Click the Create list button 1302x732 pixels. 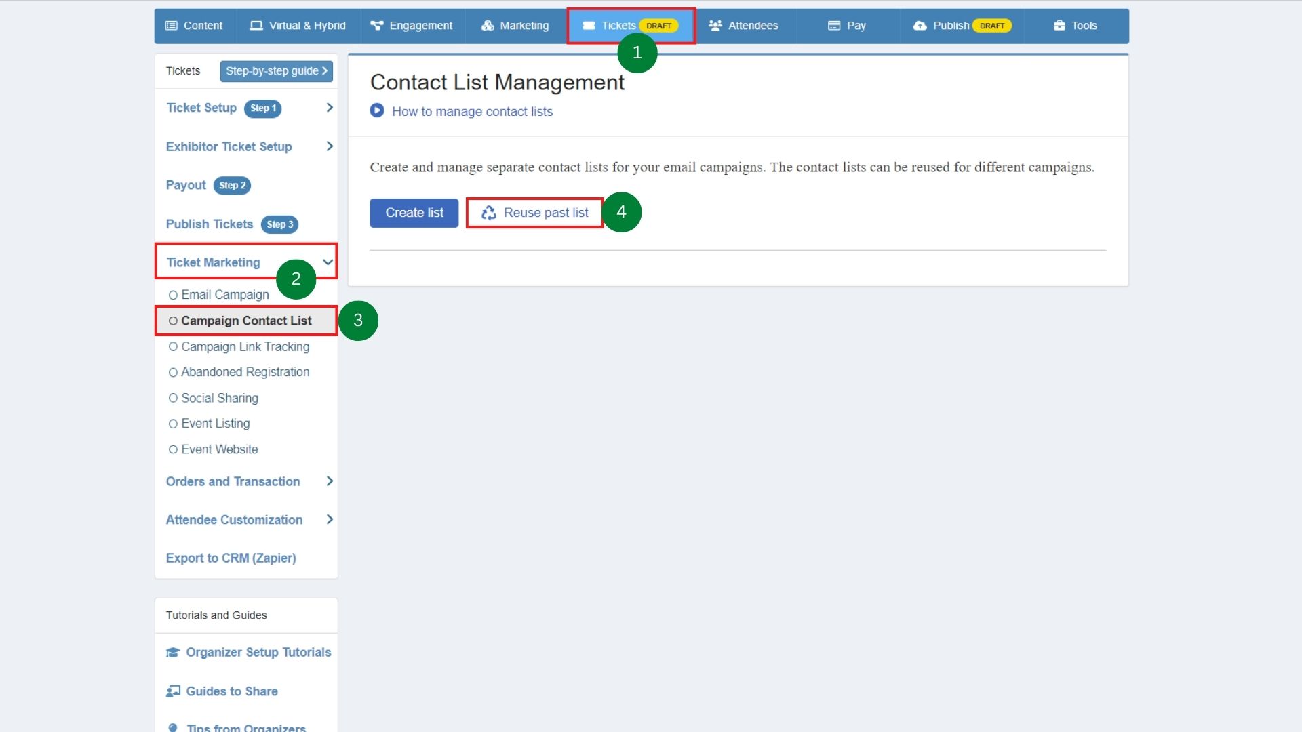(414, 212)
